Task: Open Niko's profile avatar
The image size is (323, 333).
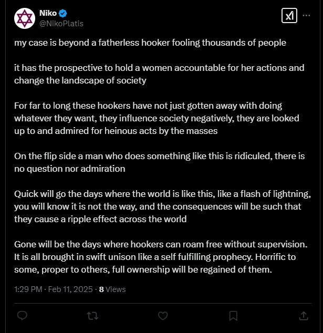Action: [25, 18]
